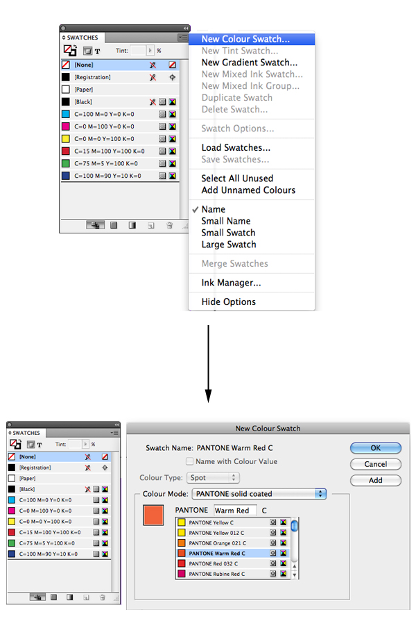Click new swatch icon in lower panel
This screenshot has height=637, width=416.
click(86, 597)
